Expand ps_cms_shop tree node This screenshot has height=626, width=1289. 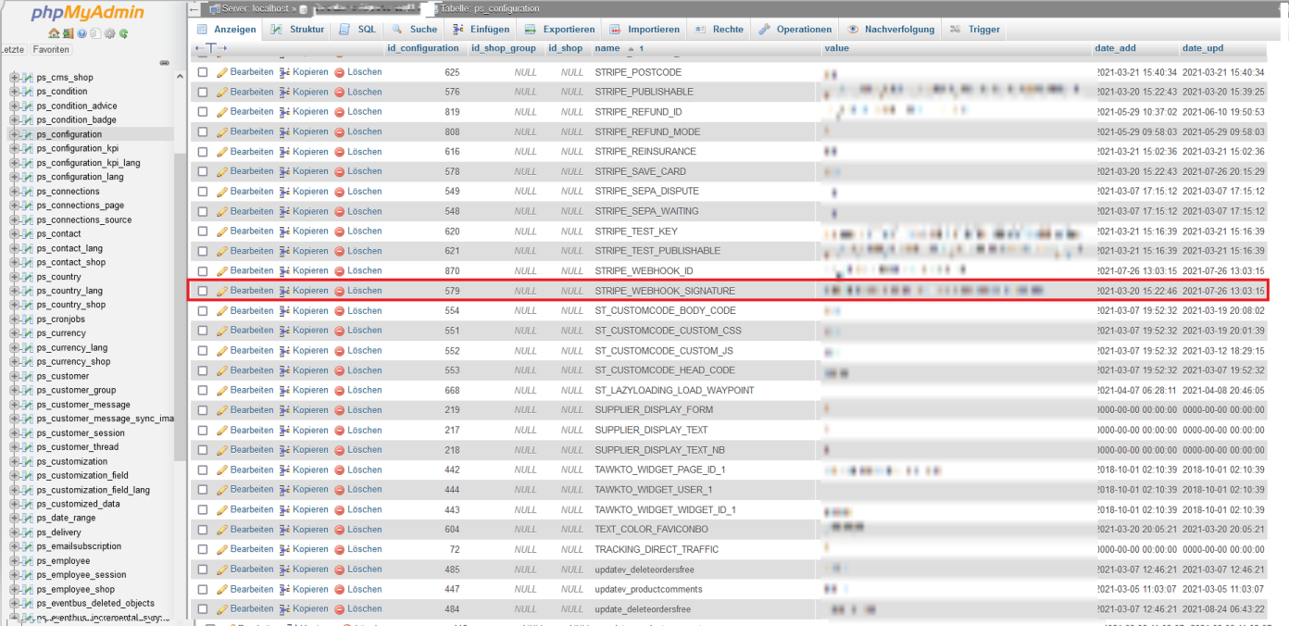click(14, 78)
